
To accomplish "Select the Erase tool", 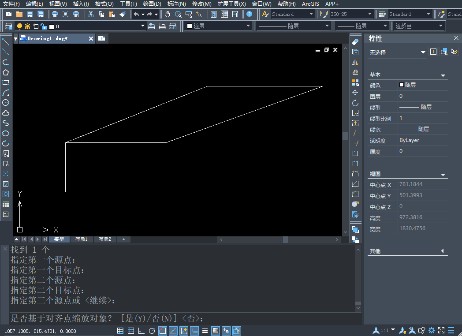I will pos(355,42).
